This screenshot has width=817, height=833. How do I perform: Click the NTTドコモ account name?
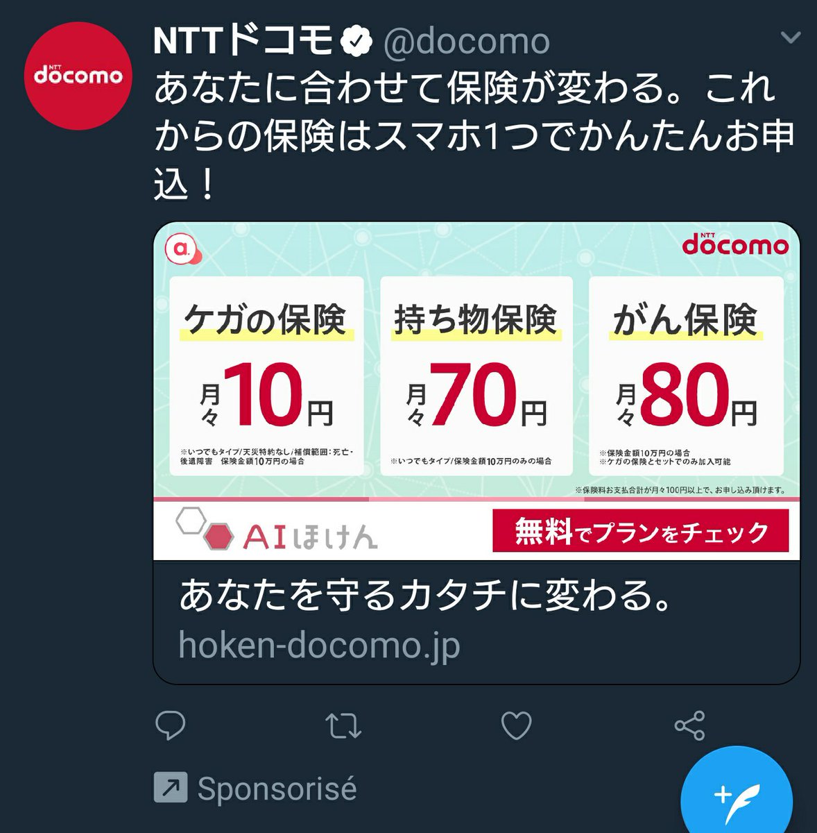(x=243, y=42)
